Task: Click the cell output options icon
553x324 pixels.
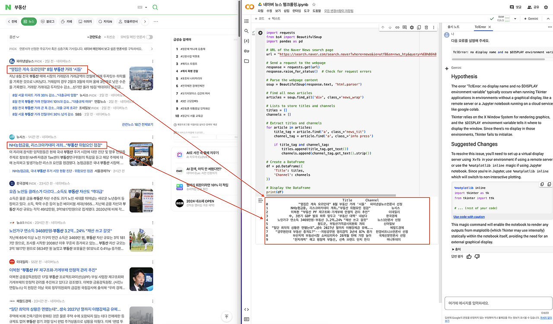Action: pos(261,200)
